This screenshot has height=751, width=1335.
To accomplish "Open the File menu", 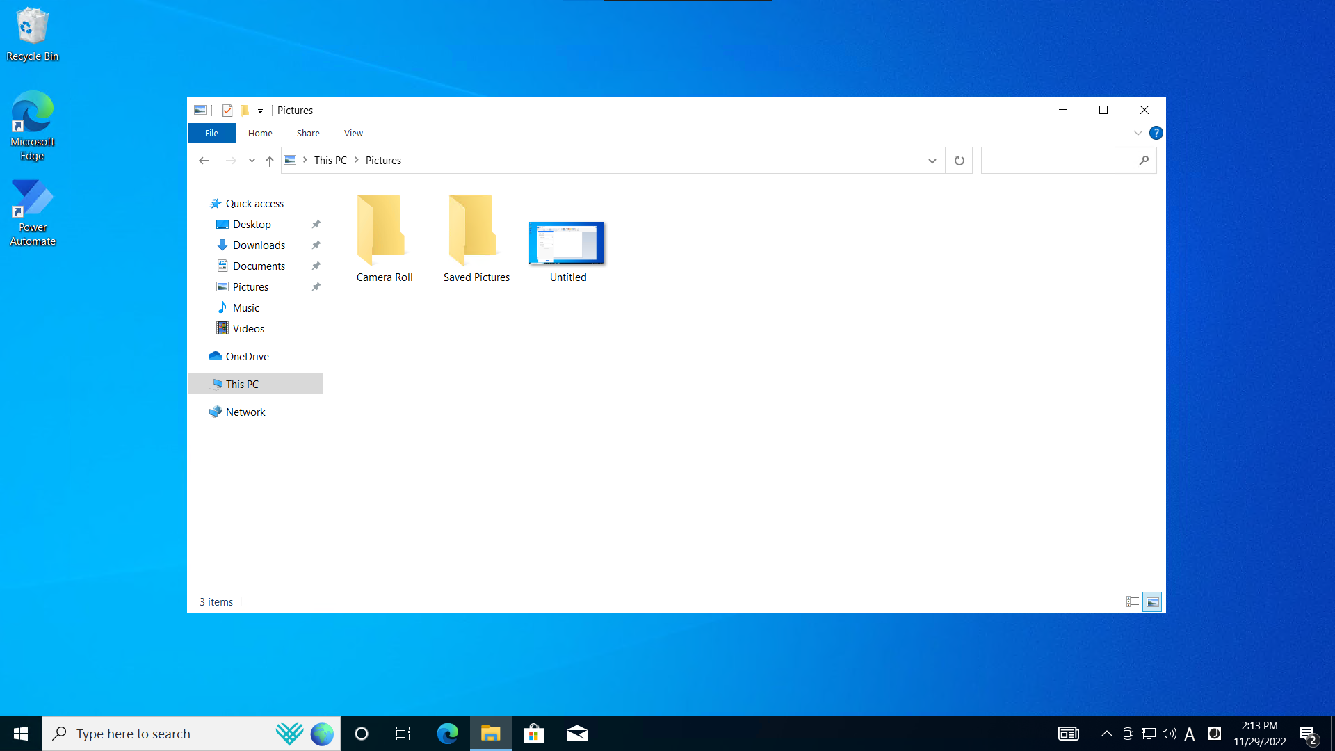I will tap(211, 133).
